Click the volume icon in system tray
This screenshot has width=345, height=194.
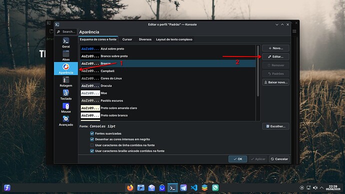pos(315,187)
